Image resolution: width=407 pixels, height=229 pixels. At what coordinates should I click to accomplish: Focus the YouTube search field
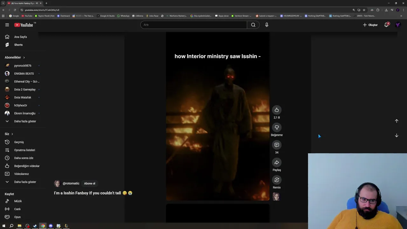[x=194, y=25]
